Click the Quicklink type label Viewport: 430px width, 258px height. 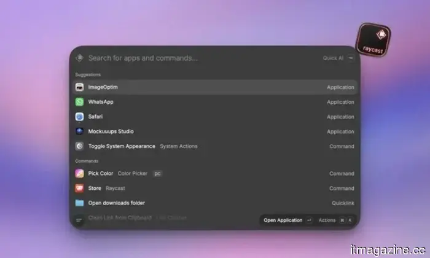343,203
